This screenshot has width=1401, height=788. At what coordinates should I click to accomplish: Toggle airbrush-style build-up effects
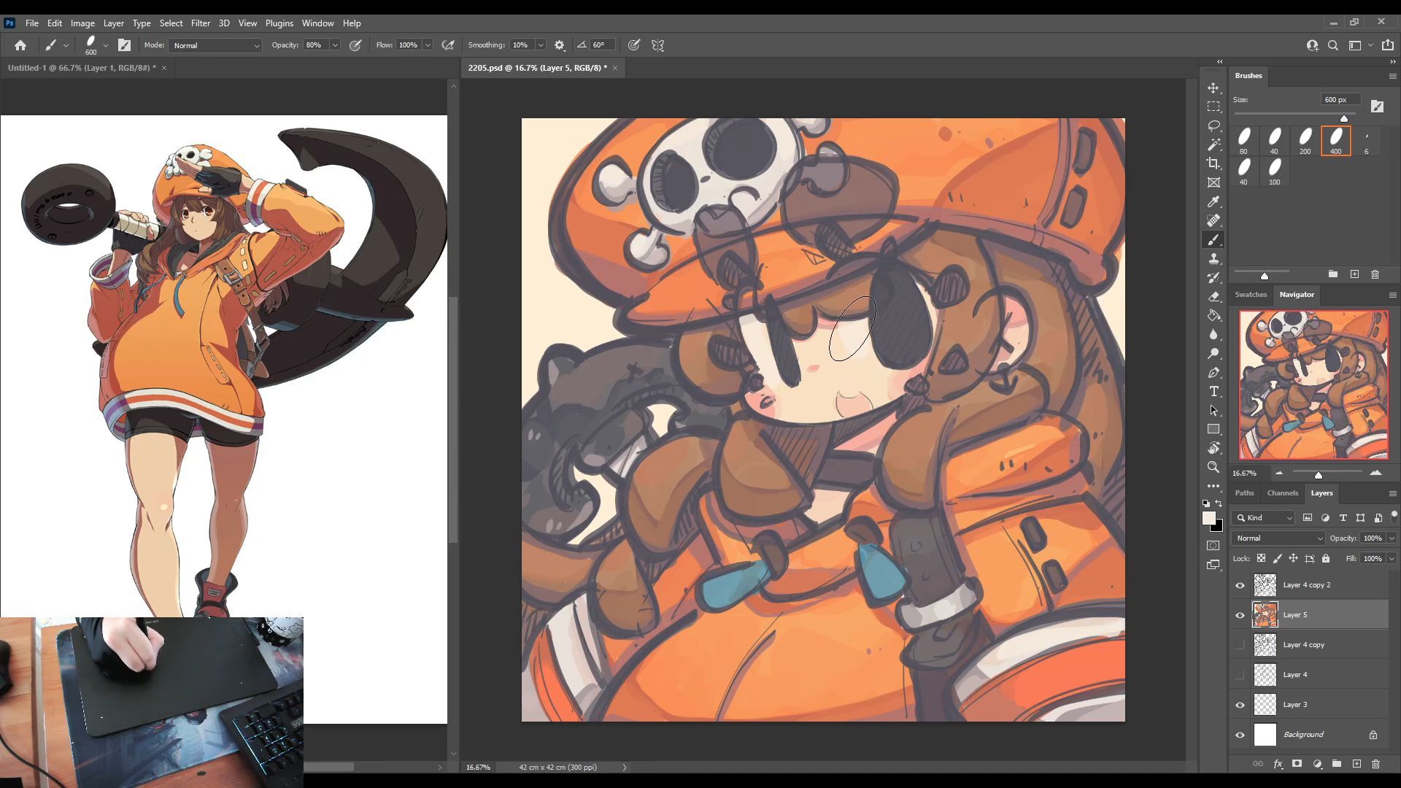tap(448, 45)
